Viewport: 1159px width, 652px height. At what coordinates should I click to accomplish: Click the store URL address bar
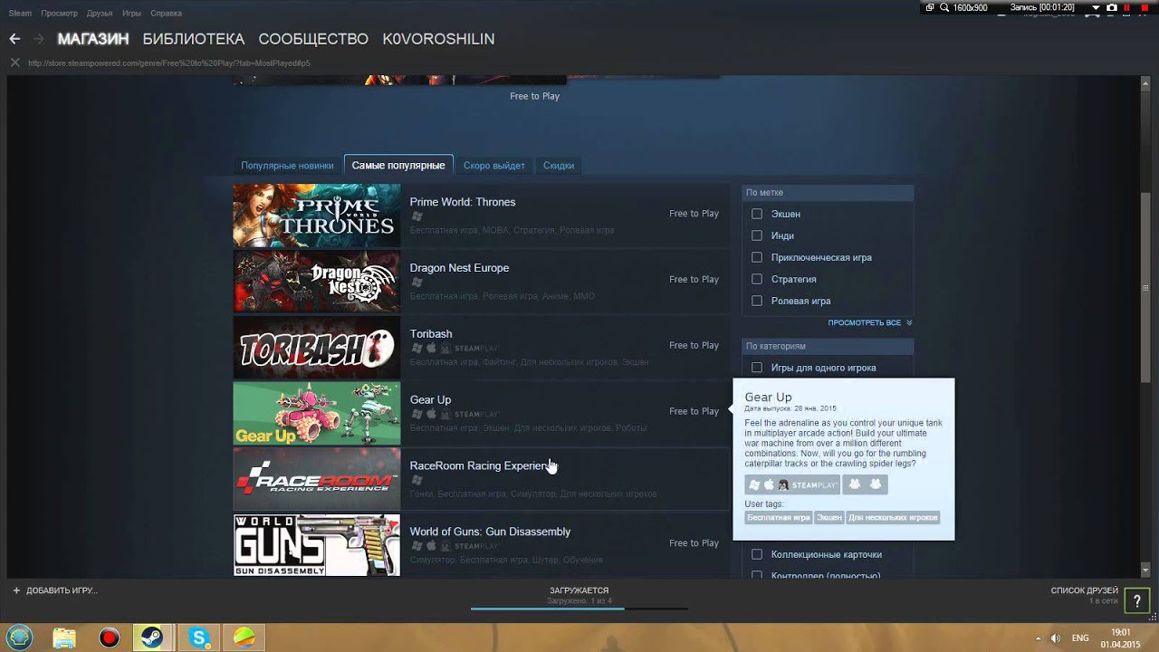pos(169,63)
